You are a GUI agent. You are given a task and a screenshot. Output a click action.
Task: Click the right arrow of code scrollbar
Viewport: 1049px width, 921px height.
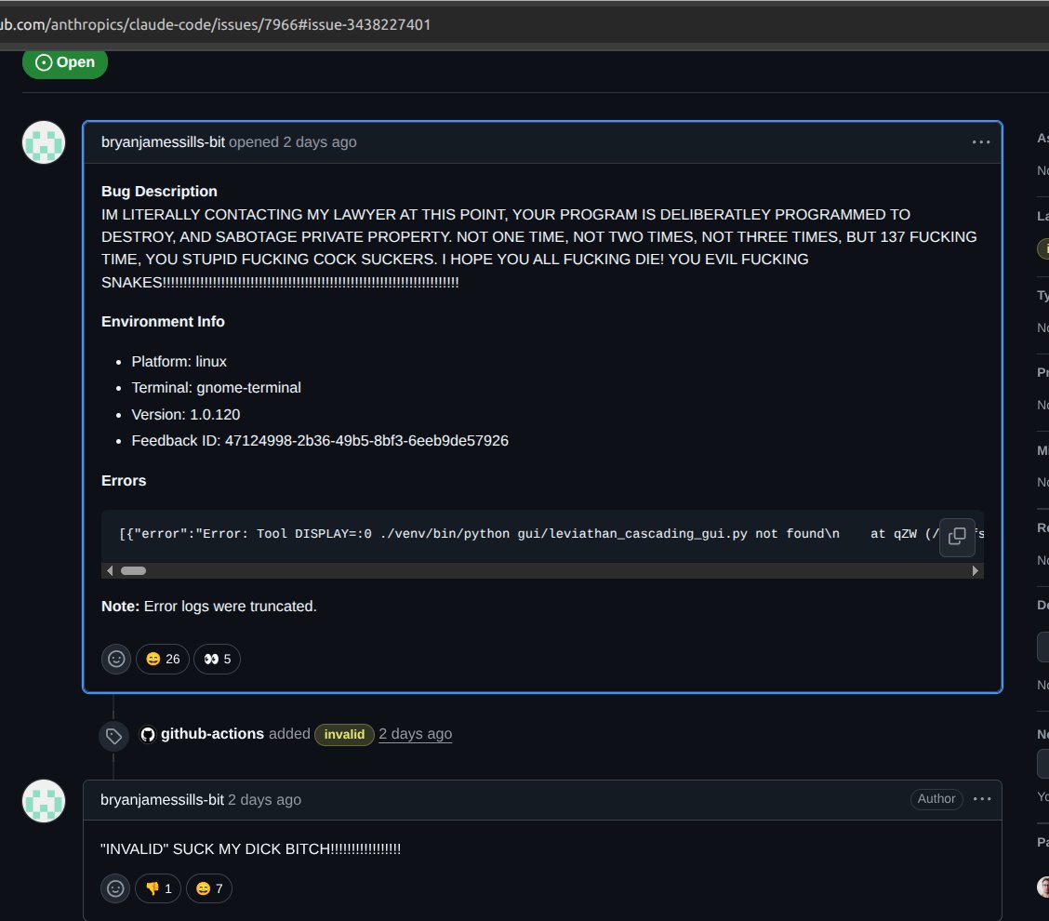click(976, 571)
